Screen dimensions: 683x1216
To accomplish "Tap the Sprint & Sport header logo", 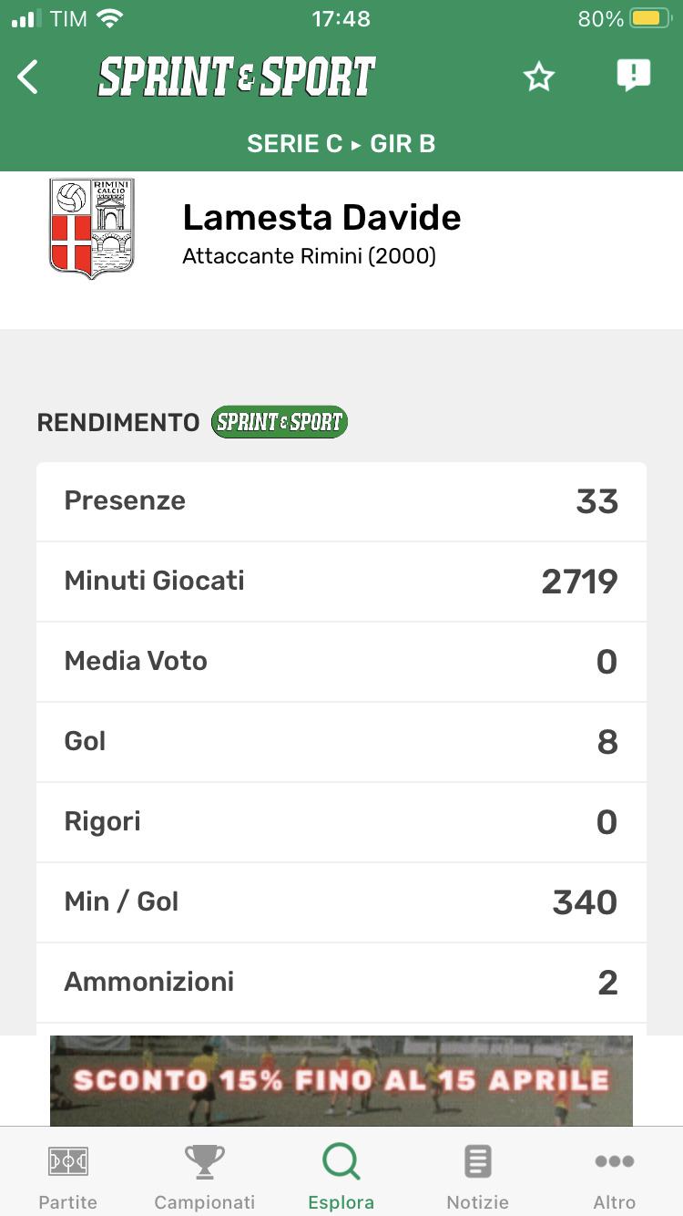I will [x=237, y=77].
